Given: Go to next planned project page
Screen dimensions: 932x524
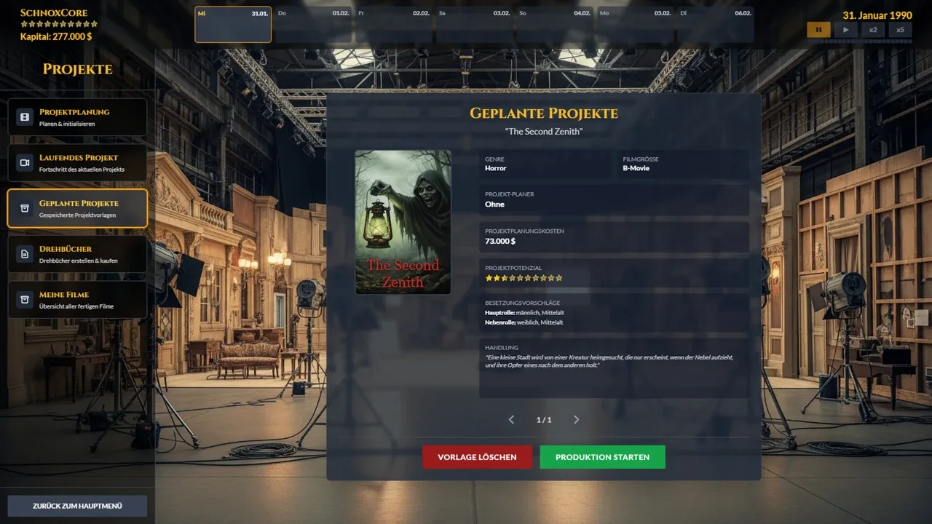Looking at the screenshot, I should 576,420.
